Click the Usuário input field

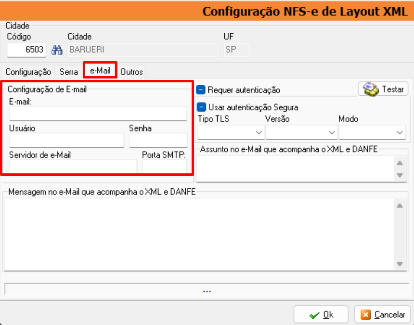pos(66,140)
